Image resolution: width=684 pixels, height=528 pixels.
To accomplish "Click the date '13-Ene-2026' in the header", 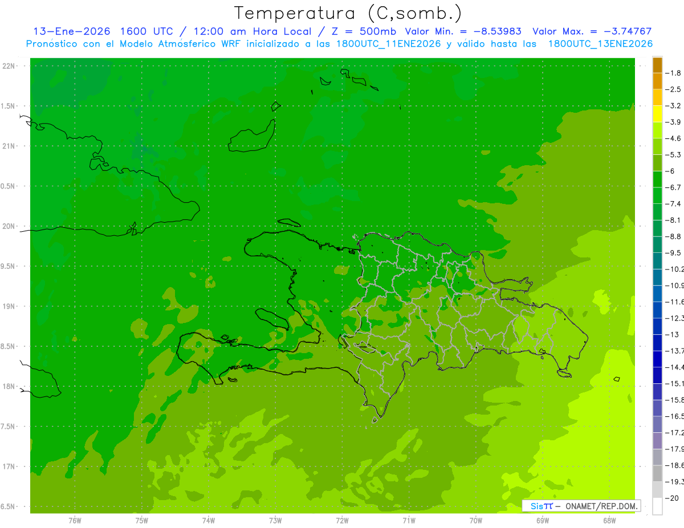I will 72,31.
